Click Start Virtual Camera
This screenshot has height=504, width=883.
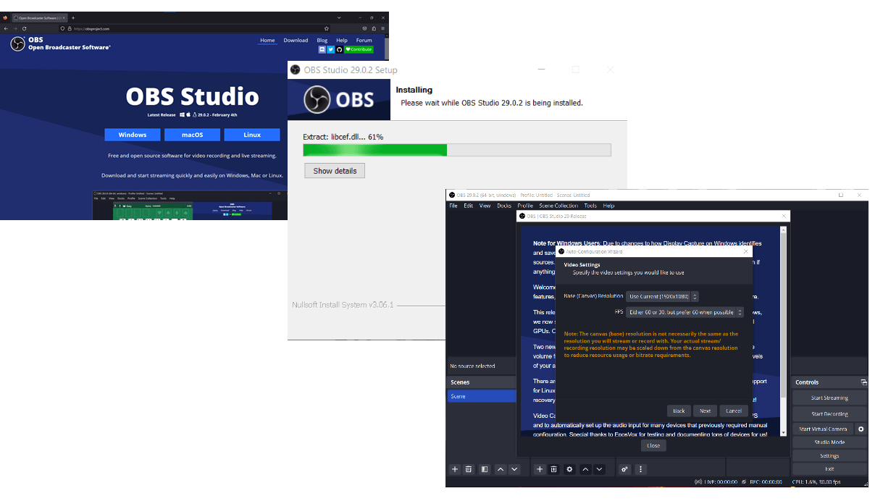[x=823, y=429]
